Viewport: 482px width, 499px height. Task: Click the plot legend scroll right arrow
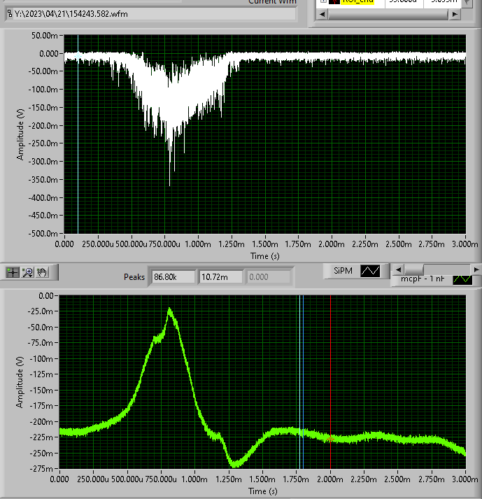(476, 269)
